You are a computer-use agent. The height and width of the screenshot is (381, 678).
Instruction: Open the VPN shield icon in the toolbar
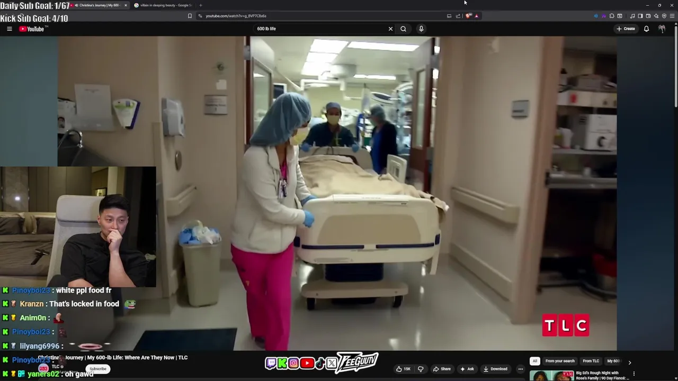tap(664, 16)
